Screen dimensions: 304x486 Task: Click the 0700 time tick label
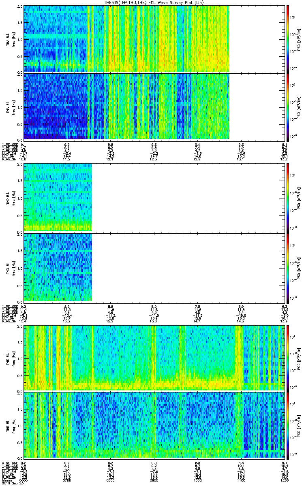pos(67,480)
